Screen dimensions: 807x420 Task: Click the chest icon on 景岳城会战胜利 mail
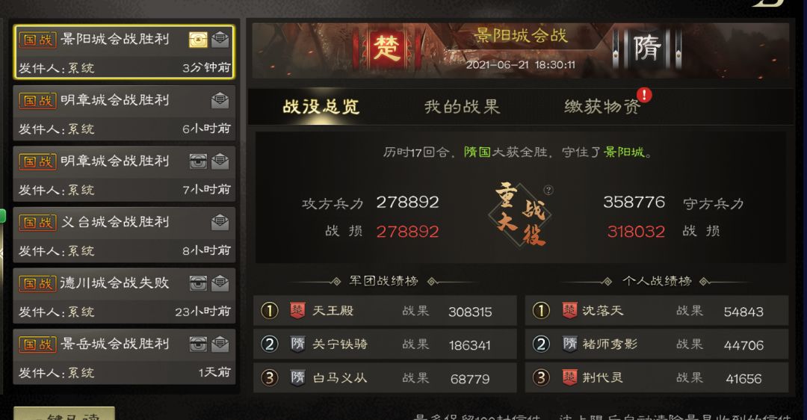(198, 344)
